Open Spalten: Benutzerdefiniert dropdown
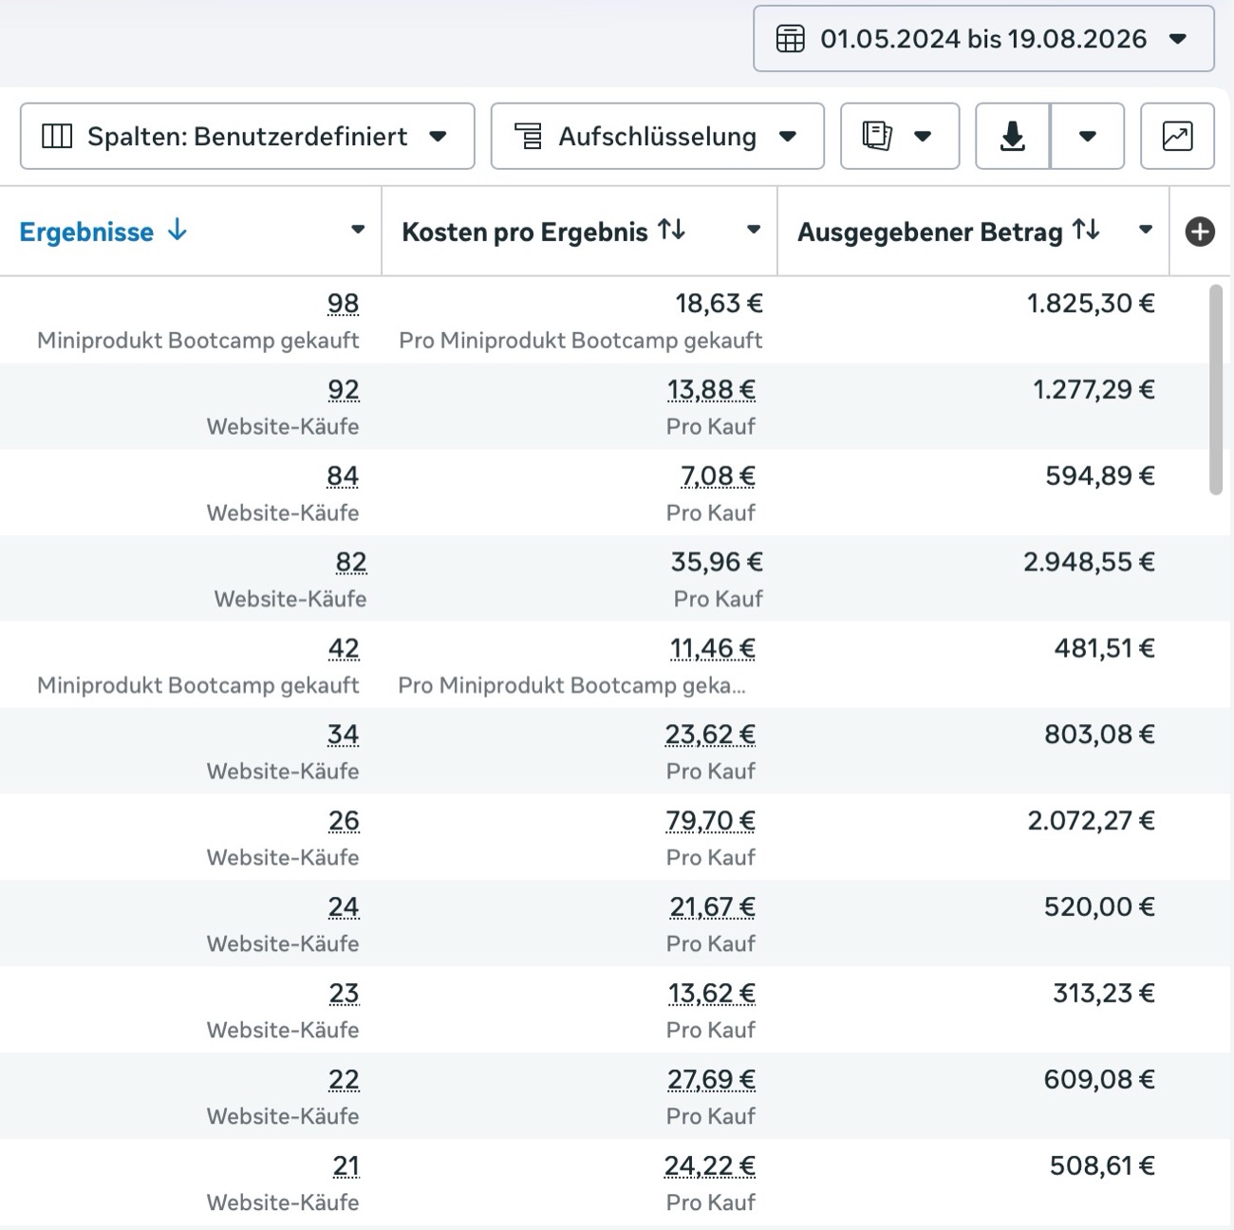Screen dimensions: 1234x1230 247,137
